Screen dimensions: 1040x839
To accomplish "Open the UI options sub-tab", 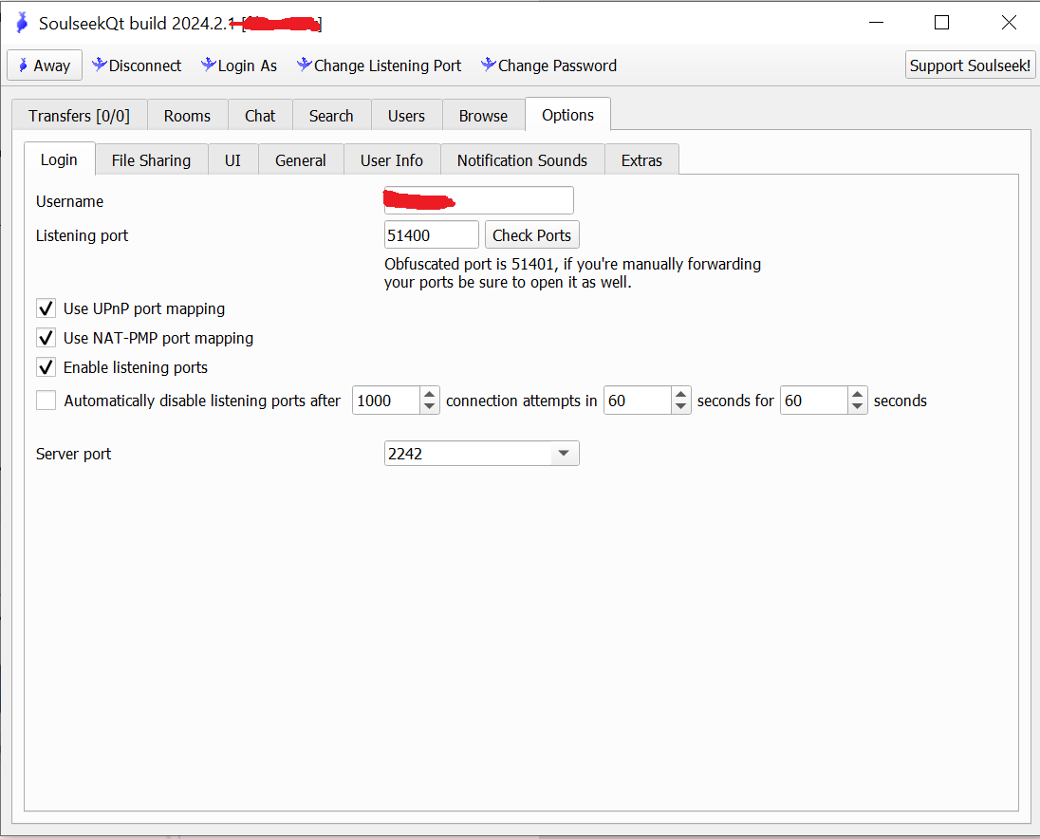I will coord(232,159).
